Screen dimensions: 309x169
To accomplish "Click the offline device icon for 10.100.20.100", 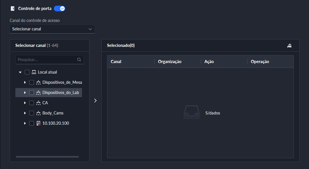I will pos(38,123).
